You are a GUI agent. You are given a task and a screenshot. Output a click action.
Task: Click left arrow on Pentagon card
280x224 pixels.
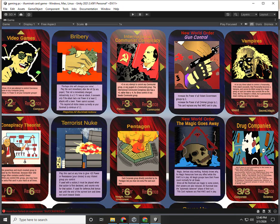pos(113,154)
